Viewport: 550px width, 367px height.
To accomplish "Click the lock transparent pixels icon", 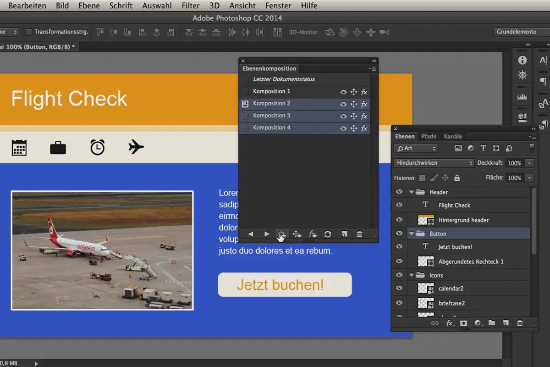I will [422, 178].
